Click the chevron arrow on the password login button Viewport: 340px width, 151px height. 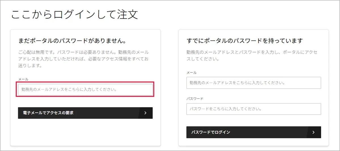[x=313, y=132]
